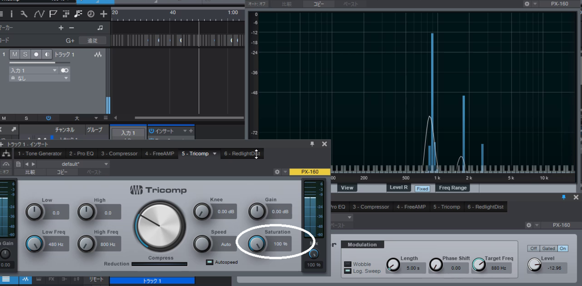This screenshot has height=286, width=582.
Task: Select the Gated mode in Tone Generator
Action: (x=549, y=248)
